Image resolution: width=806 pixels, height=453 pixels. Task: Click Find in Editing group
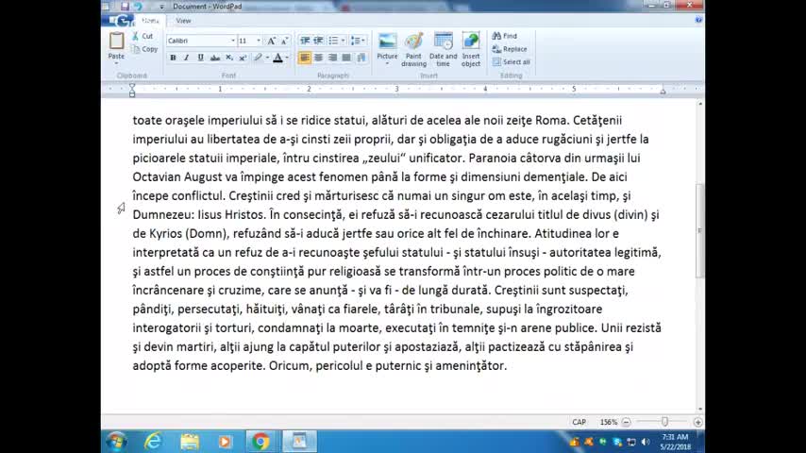(x=504, y=36)
